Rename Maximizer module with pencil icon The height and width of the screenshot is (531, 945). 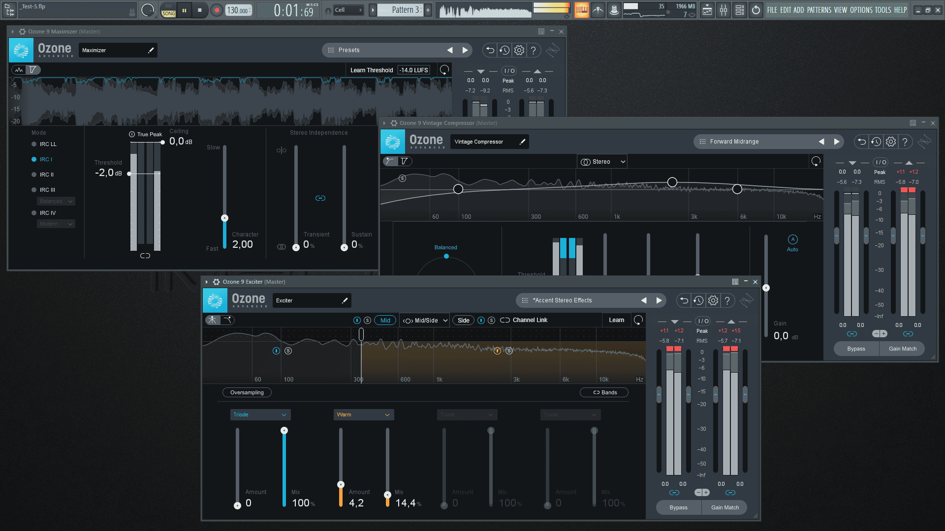click(151, 50)
